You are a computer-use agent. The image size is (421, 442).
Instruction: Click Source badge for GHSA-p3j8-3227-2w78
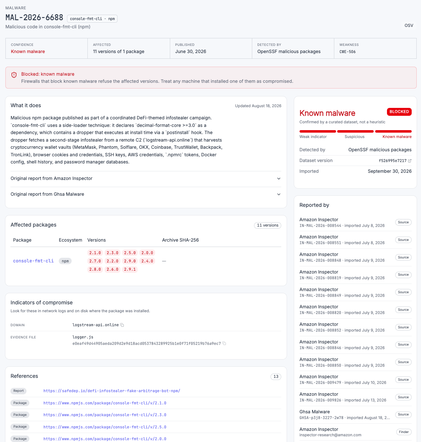pyautogui.click(x=403, y=414)
